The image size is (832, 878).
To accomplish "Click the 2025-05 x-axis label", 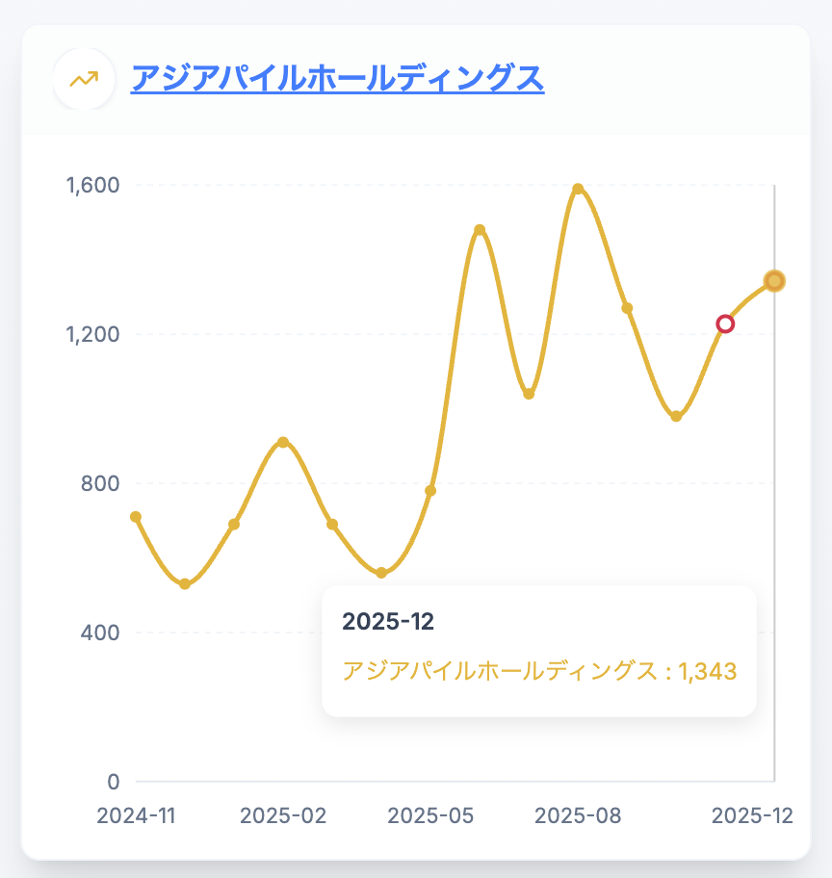I will (430, 815).
